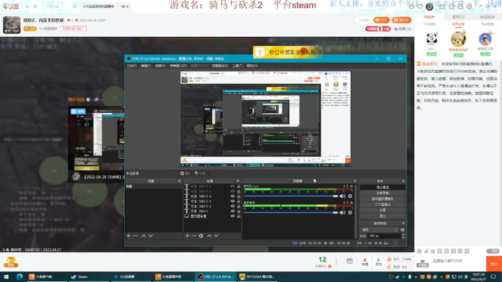Click the streamer avatar at top left
The height and width of the screenshot is (282, 502).
[x=11, y=24]
